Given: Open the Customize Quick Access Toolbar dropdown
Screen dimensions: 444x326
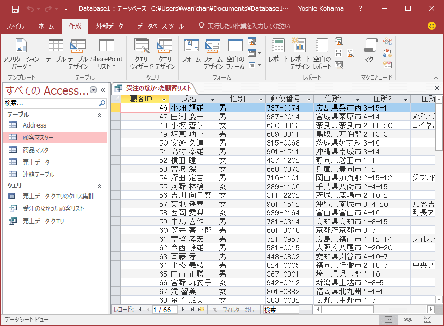Looking at the screenshot, I should coord(66,9).
